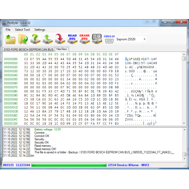The image size is (189, 189).
Task: Click log panel scrollbar up arrow
Action: click(x=184, y=130)
